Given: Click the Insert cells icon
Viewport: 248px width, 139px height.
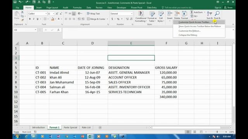Looking at the screenshot, I should [170, 14].
